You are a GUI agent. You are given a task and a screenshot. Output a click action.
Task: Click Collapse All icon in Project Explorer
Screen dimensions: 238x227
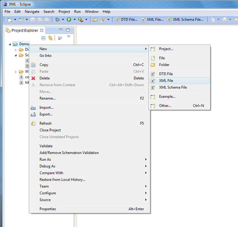coord(43,38)
